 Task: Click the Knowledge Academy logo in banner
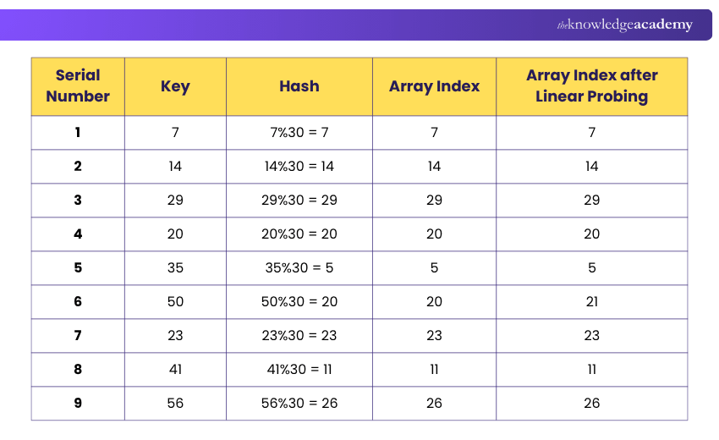pyautogui.click(x=624, y=25)
